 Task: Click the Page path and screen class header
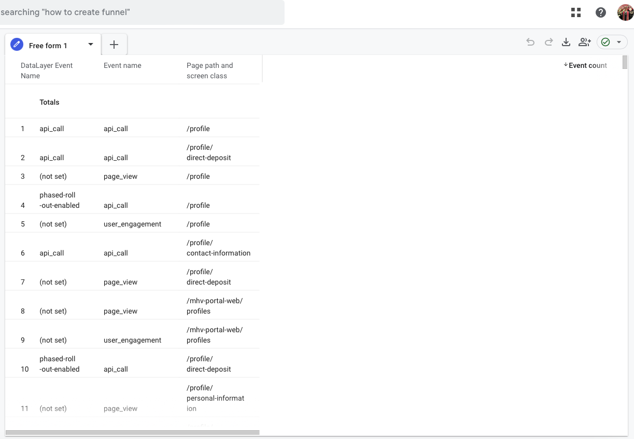pos(209,70)
